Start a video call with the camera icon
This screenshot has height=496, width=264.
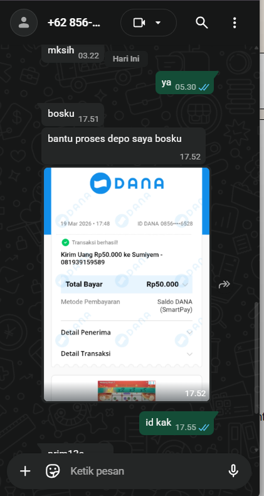pos(139,23)
